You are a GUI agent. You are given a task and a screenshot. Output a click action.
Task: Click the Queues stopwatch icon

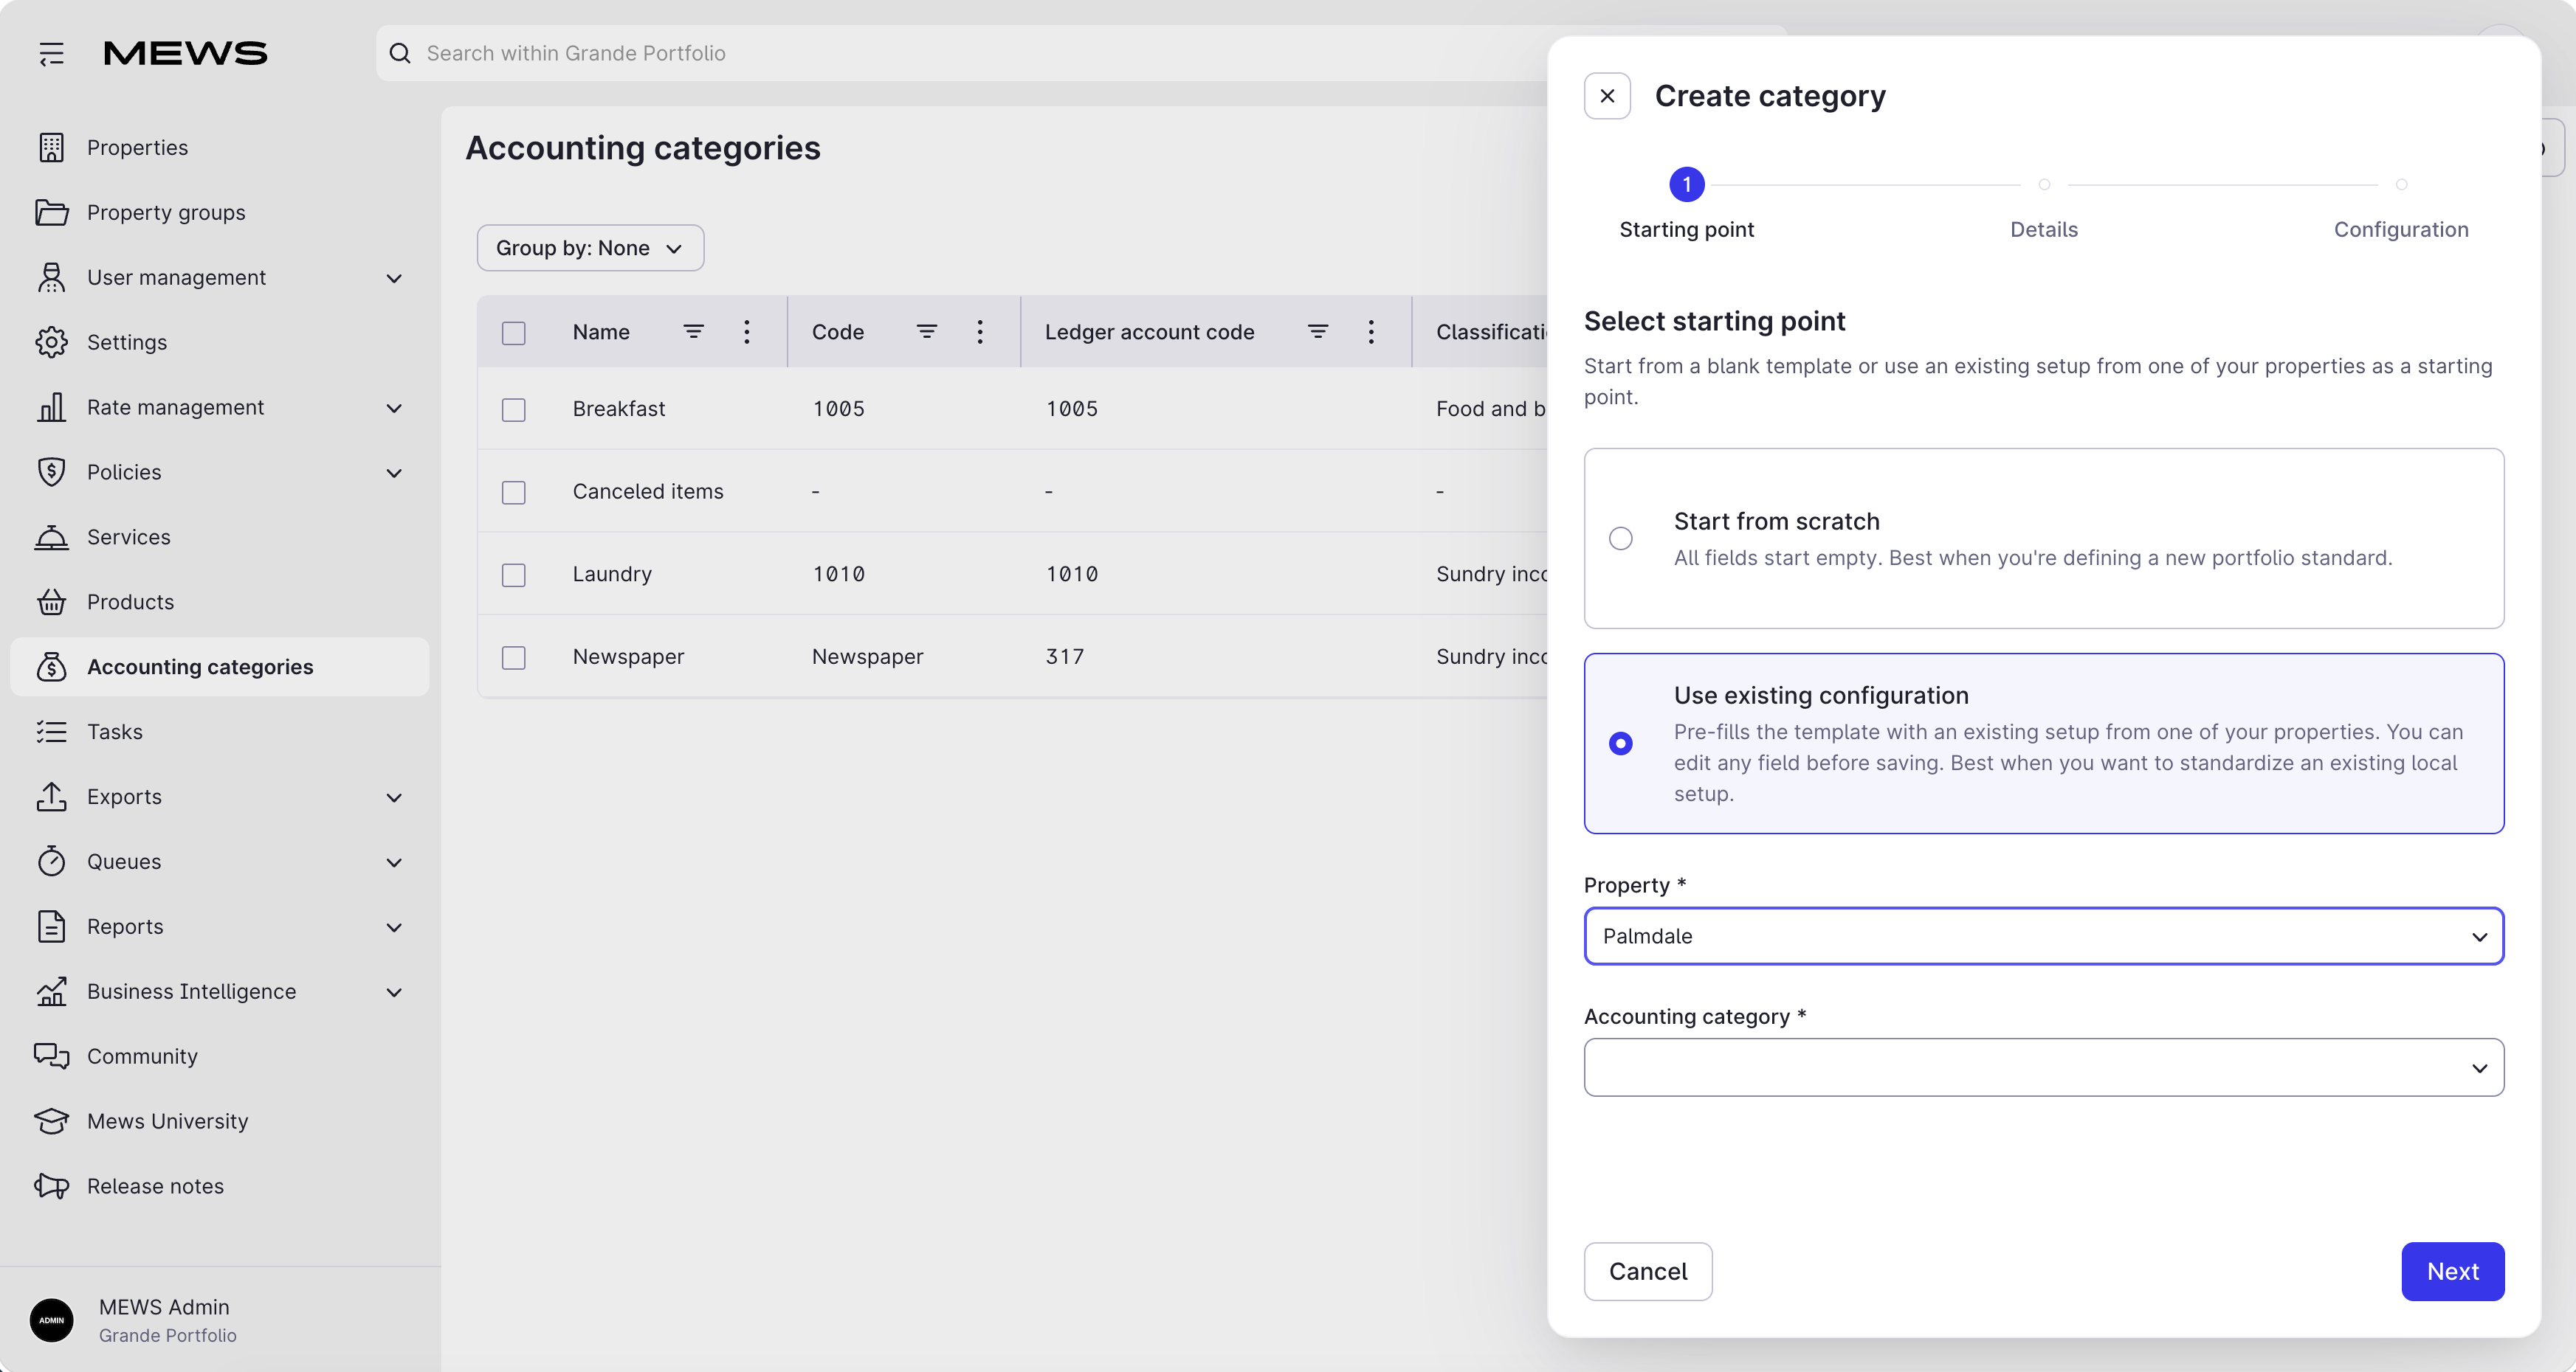click(x=51, y=862)
